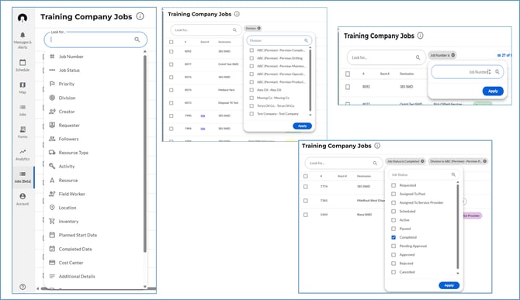Open the Division filter chip dropdown
The width and height of the screenshot is (520, 300).
point(253,28)
